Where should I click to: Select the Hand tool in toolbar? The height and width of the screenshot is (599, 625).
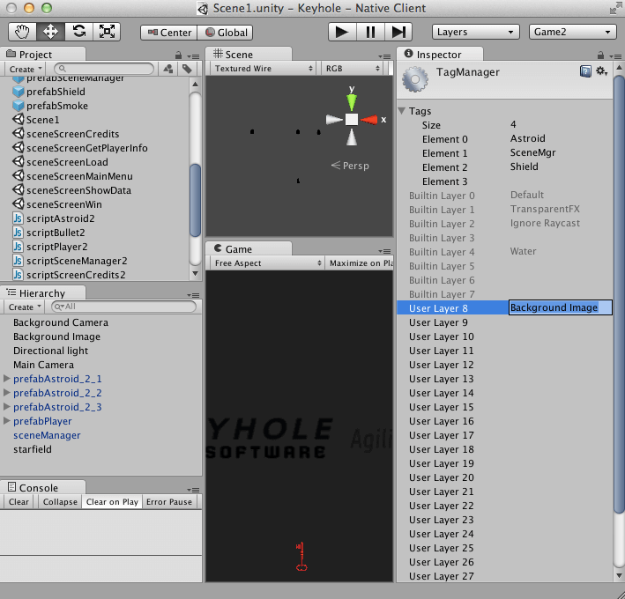(22, 32)
